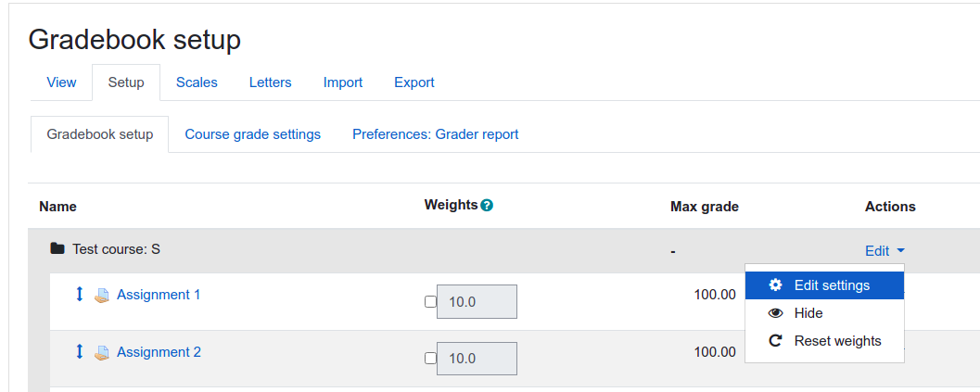This screenshot has height=392, width=980.
Task: Click the Weights help question-mark icon
Action: [x=487, y=205]
